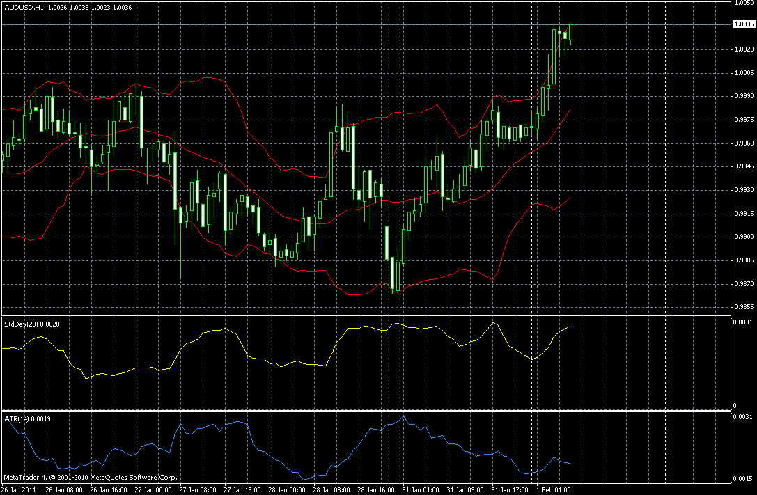The width and height of the screenshot is (757, 495).
Task: Click the StdDev(20) 0.0028 indicator label
Action: click(x=32, y=324)
